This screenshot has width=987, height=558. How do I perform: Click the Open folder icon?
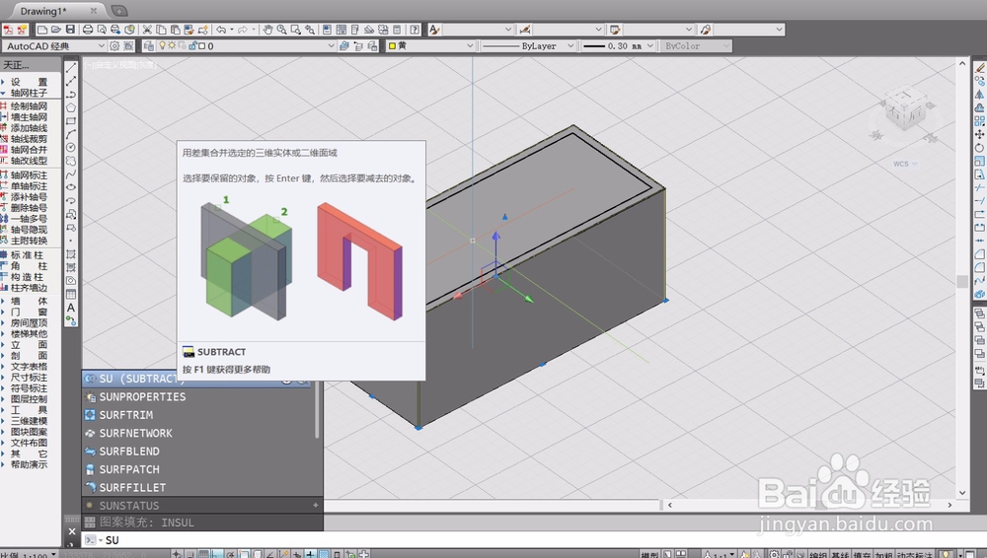56,30
